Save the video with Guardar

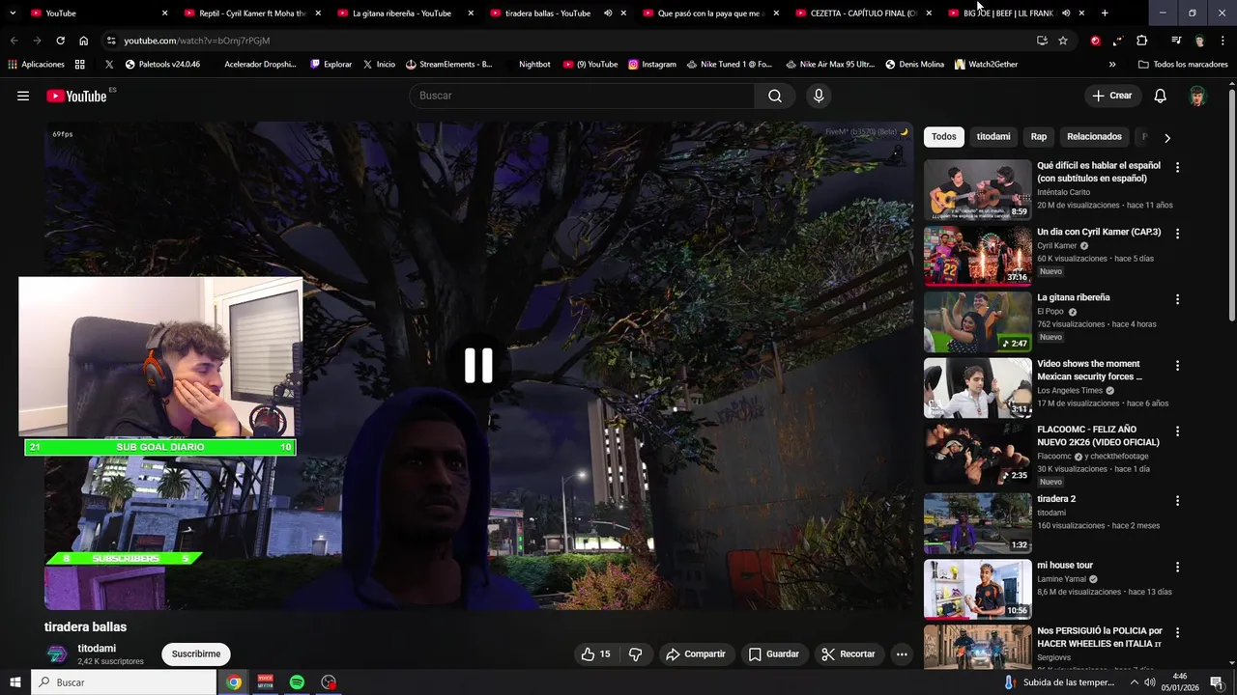774,654
